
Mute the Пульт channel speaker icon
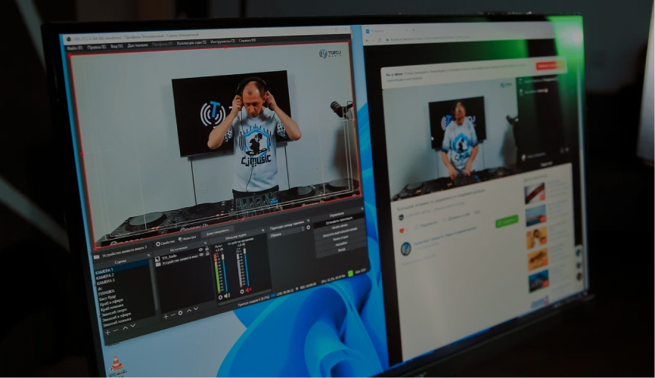coord(227,296)
